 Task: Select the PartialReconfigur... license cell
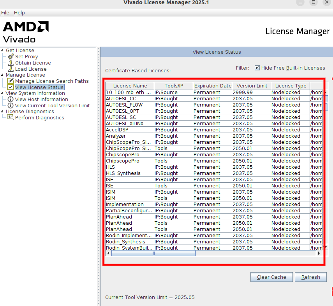coord(130,211)
